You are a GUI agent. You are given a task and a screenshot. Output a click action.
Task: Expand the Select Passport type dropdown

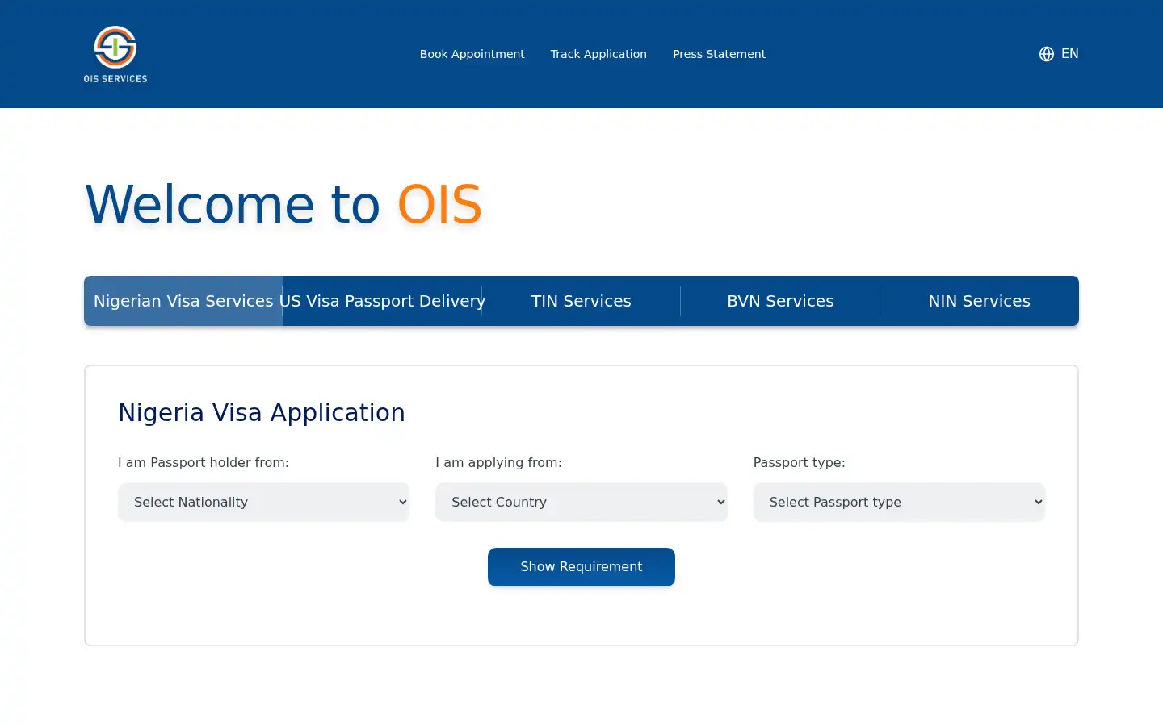(899, 502)
